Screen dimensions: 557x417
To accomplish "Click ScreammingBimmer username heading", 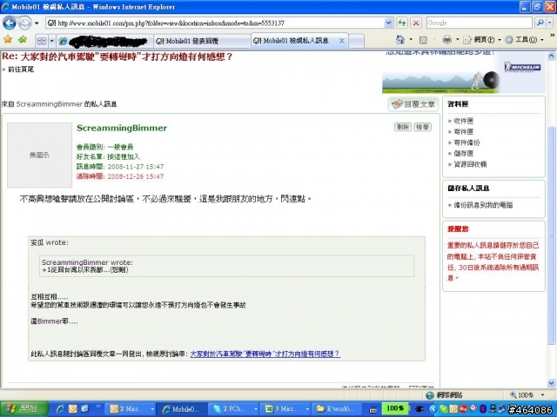I will coord(122,128).
